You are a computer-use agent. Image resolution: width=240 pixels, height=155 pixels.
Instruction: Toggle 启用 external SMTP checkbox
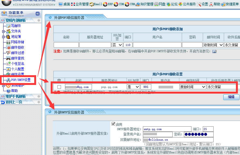(114, 124)
